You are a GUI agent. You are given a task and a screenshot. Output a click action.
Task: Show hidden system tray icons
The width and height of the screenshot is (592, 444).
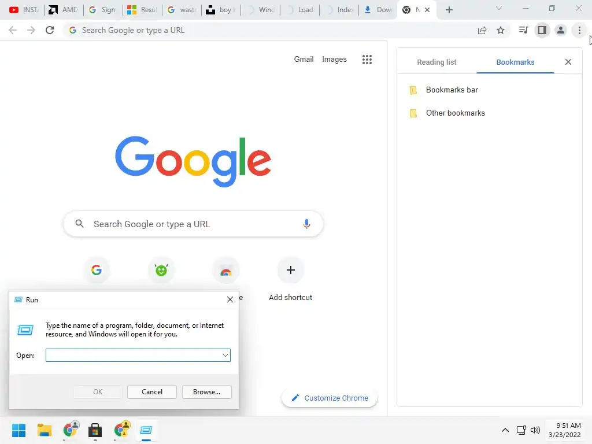tap(505, 430)
